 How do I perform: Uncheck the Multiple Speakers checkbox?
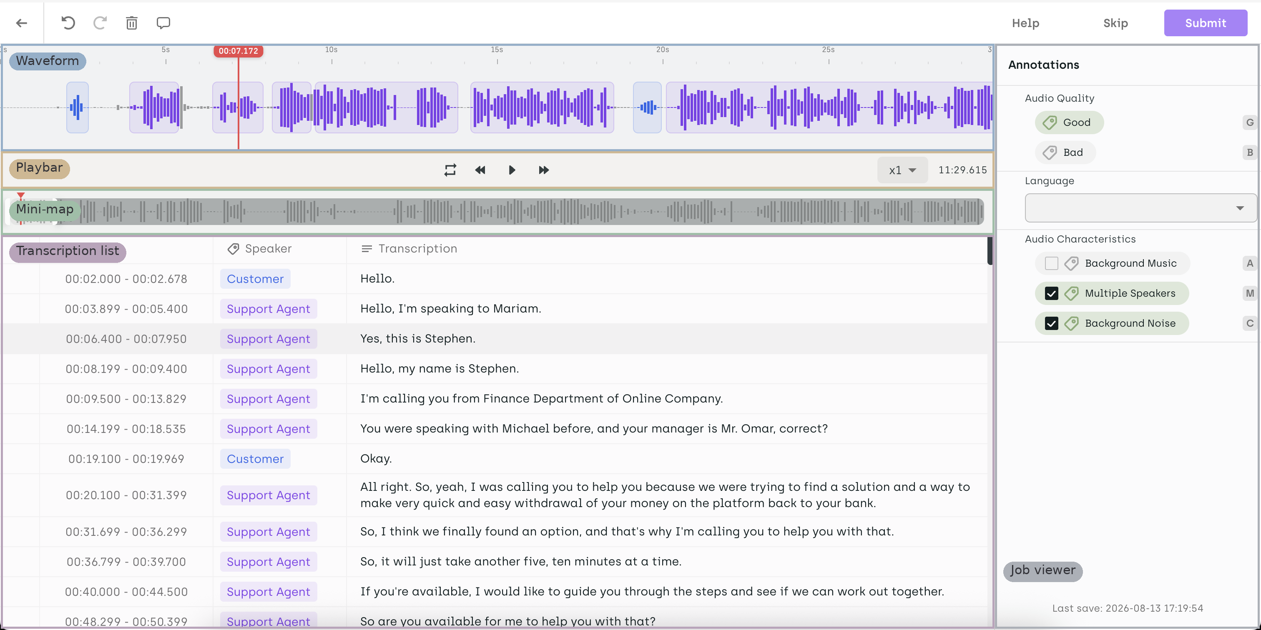(1051, 293)
